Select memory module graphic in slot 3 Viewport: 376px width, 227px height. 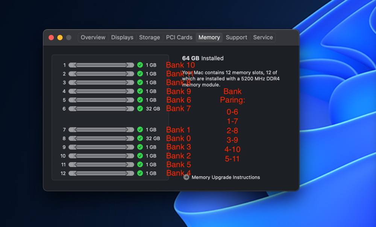tap(101, 82)
